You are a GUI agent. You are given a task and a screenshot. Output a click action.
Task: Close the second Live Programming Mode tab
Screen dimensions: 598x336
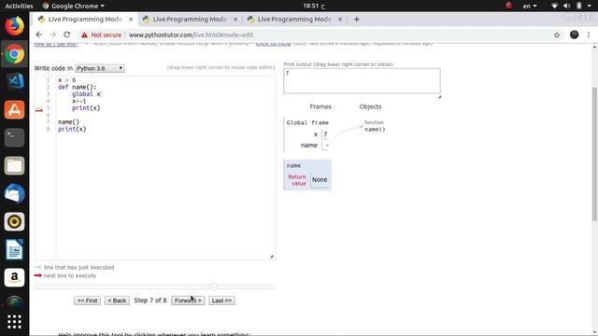235,19
